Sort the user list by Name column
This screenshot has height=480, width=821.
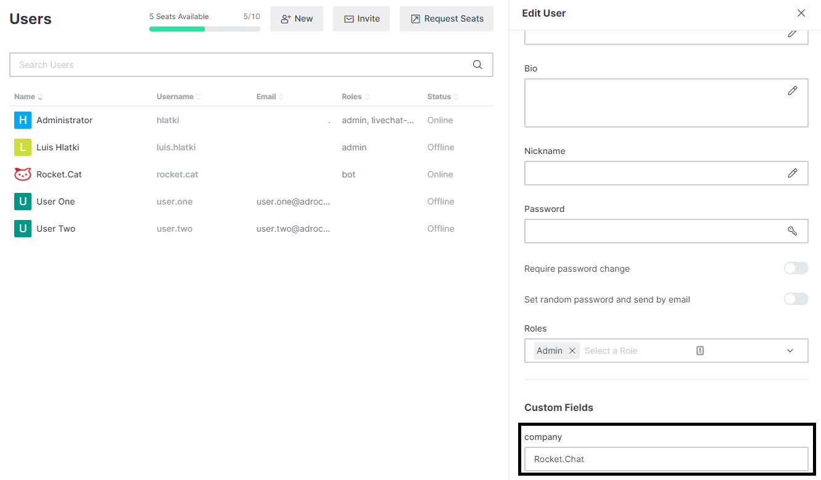[x=28, y=97]
